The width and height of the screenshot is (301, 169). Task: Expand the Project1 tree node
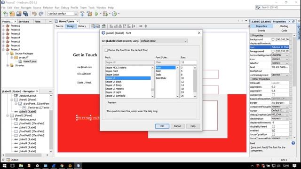3,26
